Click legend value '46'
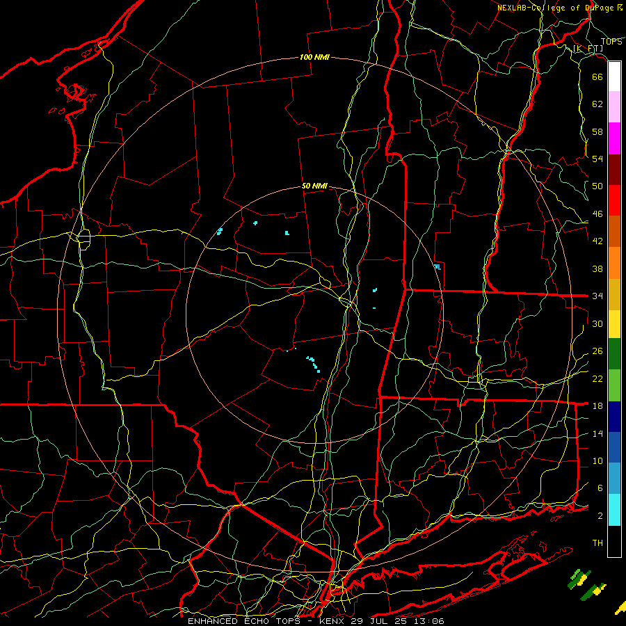The image size is (626, 626). [597, 214]
